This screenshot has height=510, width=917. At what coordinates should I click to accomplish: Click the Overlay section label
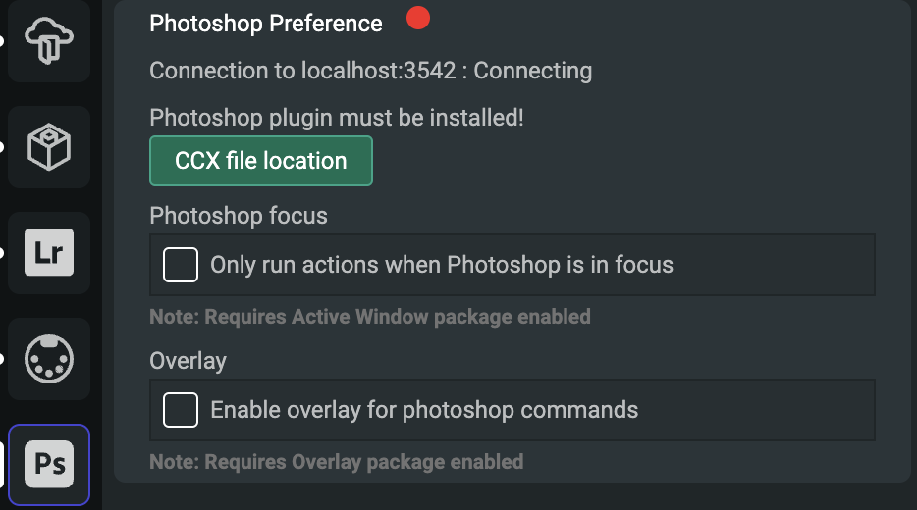tap(188, 360)
